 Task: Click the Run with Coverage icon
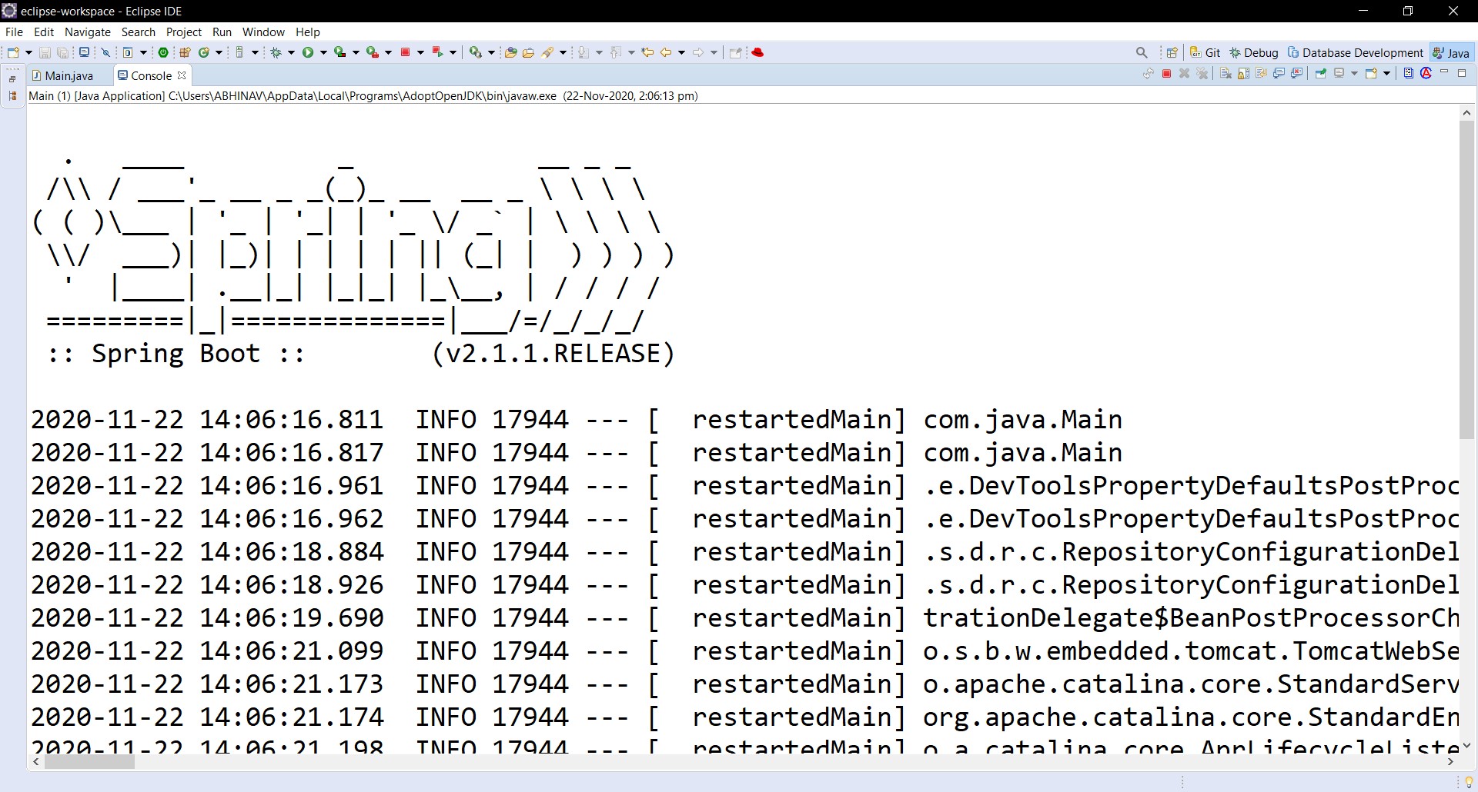(340, 52)
